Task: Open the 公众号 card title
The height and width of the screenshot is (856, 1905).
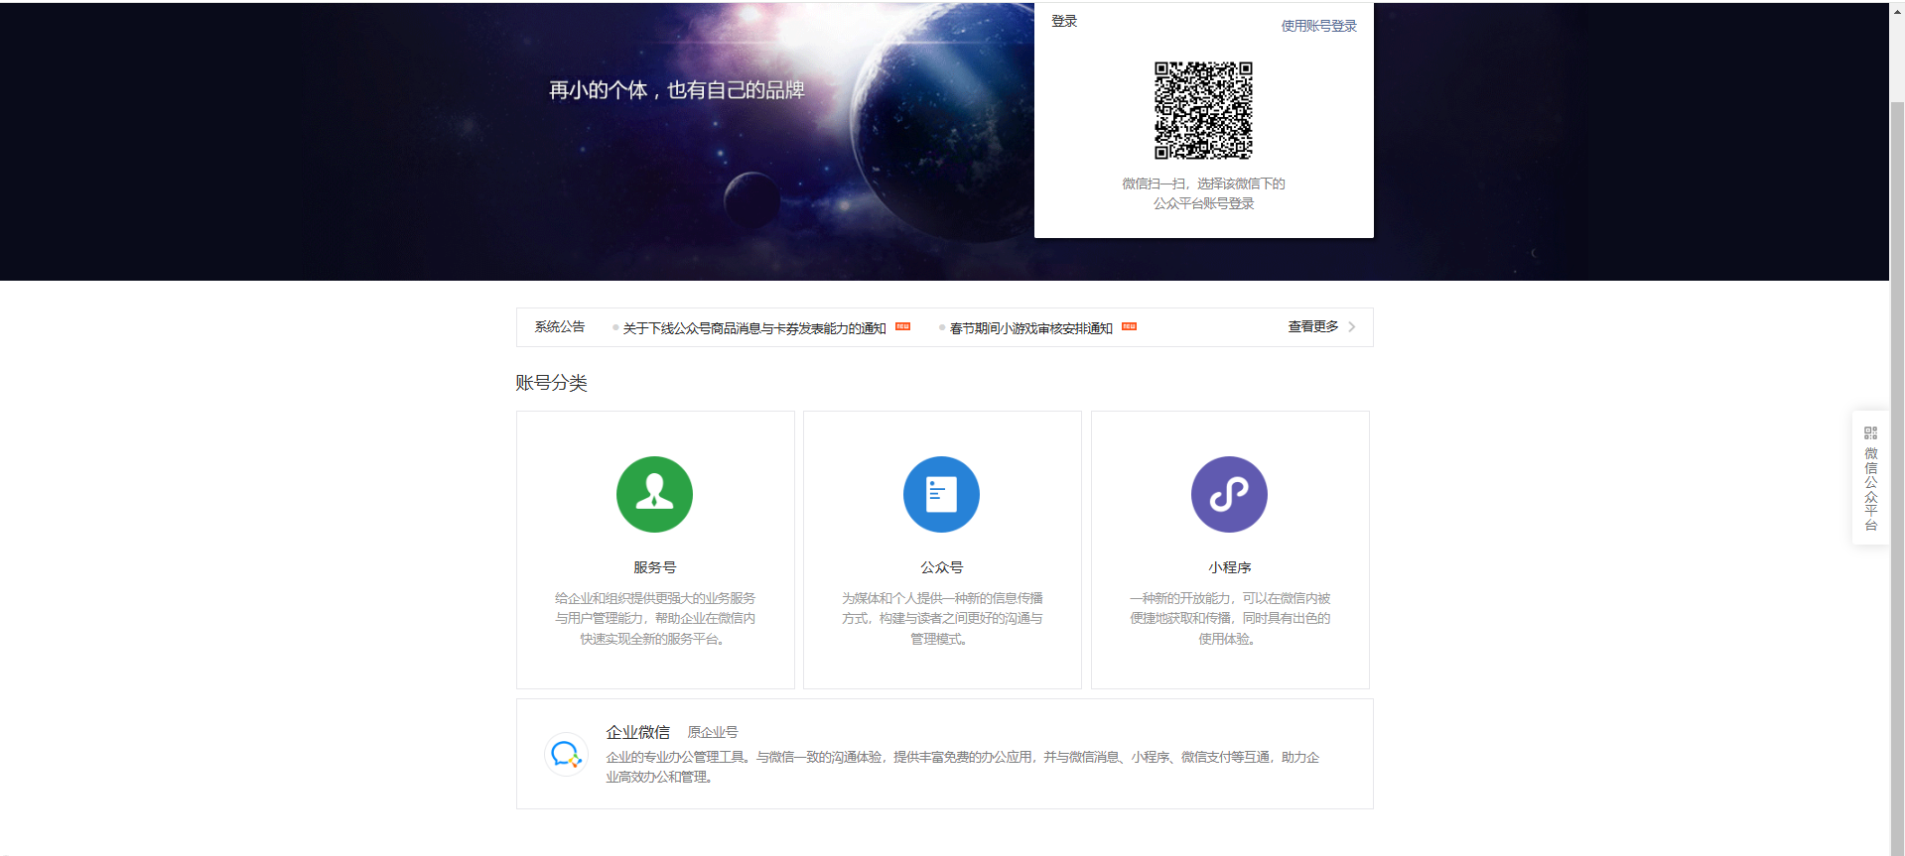Action: point(941,567)
